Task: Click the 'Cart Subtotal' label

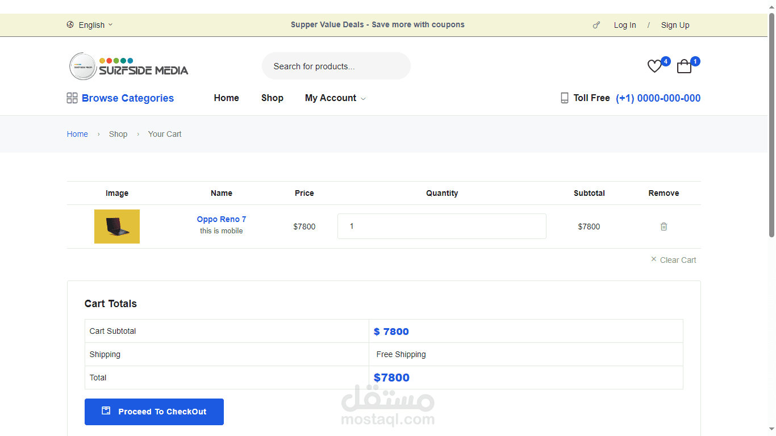Action: (x=112, y=331)
